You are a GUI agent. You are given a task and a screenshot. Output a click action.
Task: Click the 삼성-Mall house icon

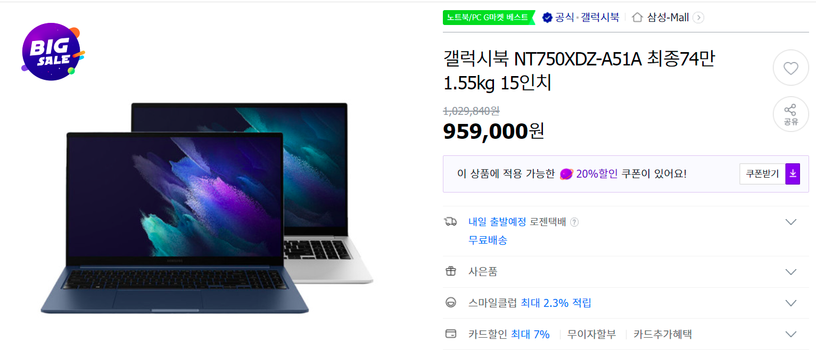tap(637, 18)
